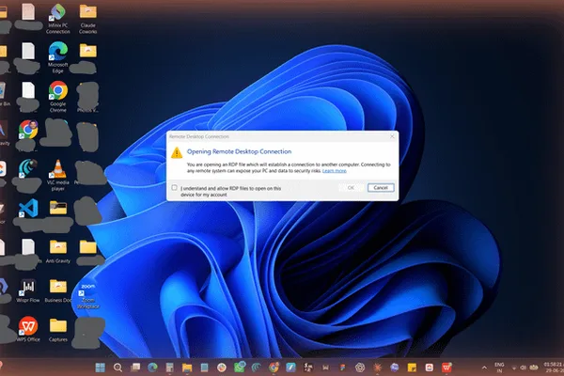Viewport: 564px width, 376px height.
Task: Open Google Chrome from the taskbar
Action: (274, 368)
